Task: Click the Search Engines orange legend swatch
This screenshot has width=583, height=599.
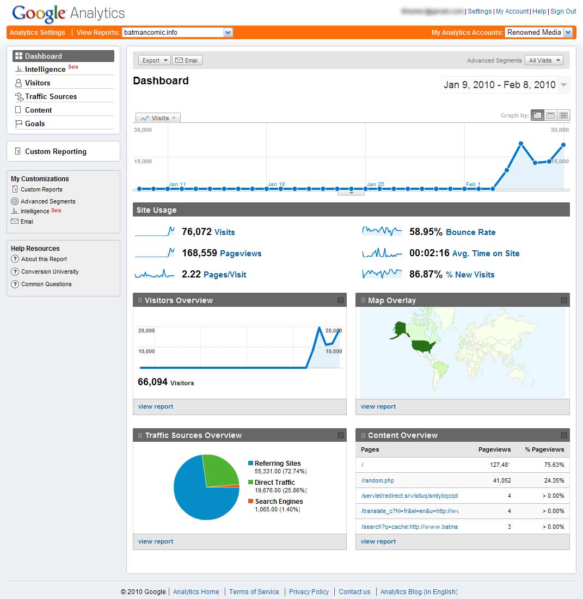Action: pyautogui.click(x=250, y=501)
